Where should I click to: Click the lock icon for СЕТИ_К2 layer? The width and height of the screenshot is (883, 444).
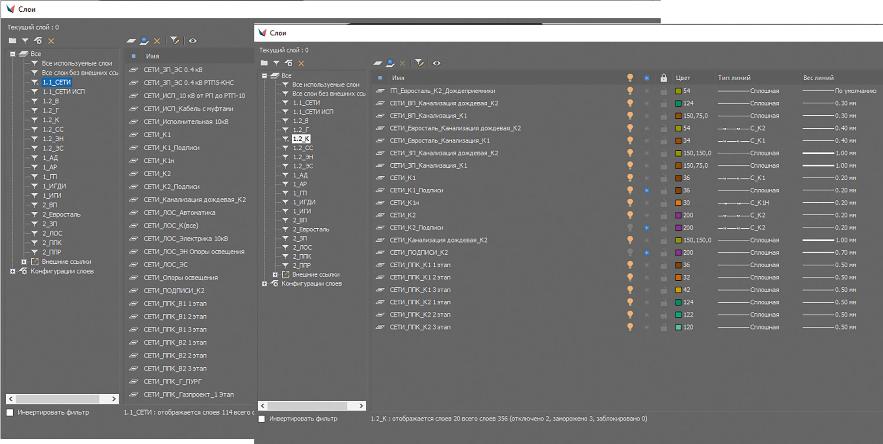click(664, 215)
